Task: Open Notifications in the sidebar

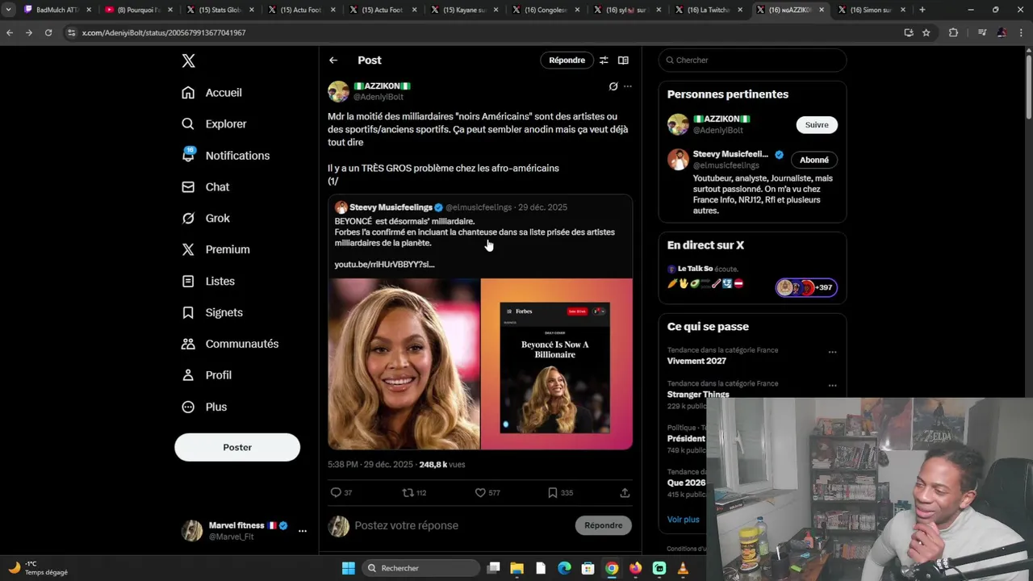Action: point(225,156)
